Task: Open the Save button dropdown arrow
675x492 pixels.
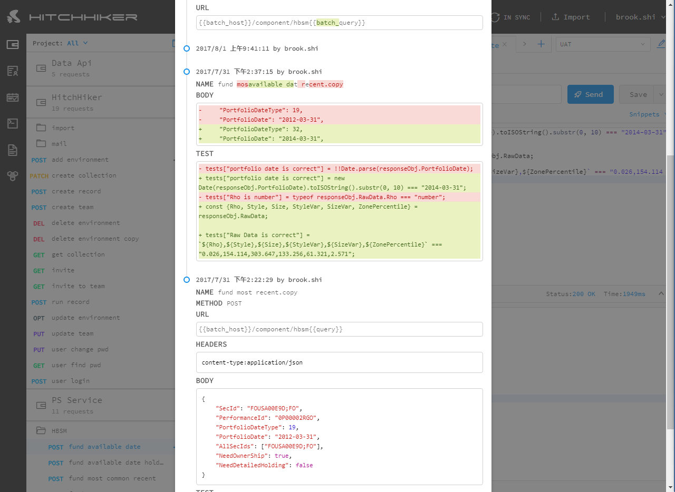Action: tap(661, 94)
